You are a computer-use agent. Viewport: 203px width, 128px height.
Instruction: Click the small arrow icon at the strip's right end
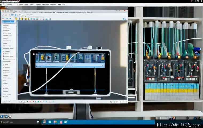pyautogui.click(x=108, y=55)
